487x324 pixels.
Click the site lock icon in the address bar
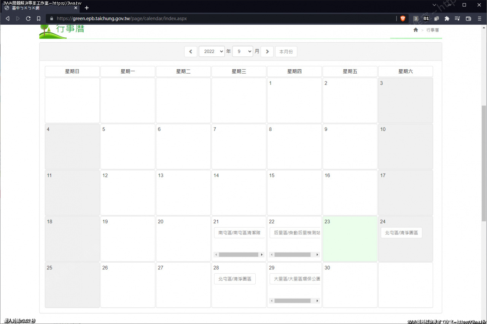[51, 18]
